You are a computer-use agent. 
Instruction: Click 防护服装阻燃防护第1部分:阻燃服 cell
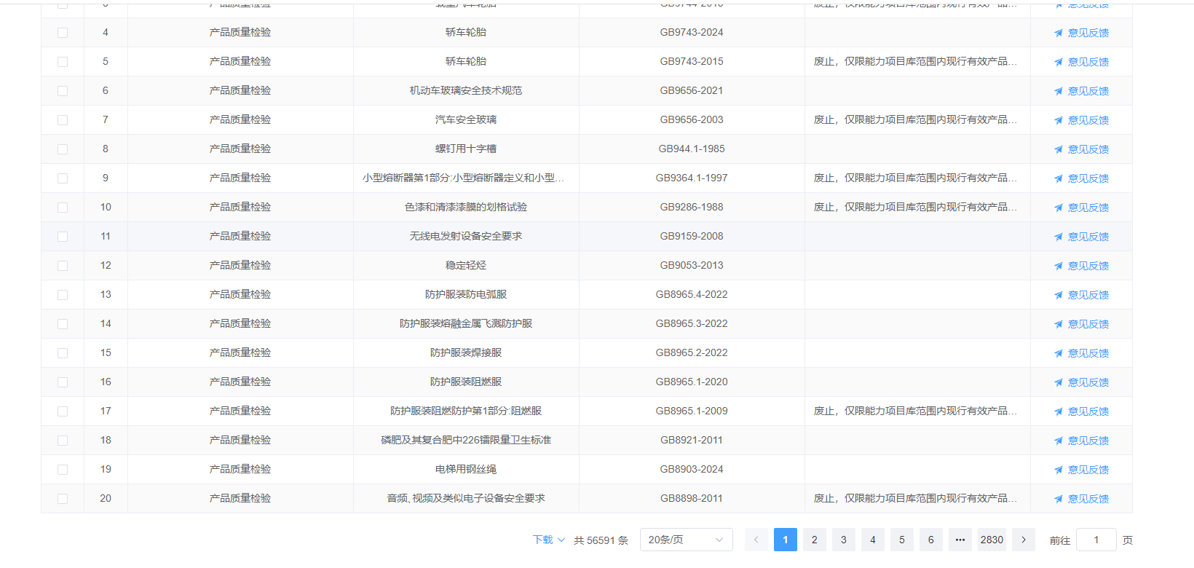(x=466, y=411)
